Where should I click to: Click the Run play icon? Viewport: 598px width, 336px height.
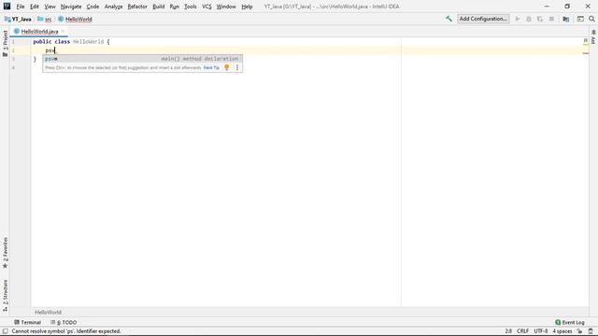518,19
